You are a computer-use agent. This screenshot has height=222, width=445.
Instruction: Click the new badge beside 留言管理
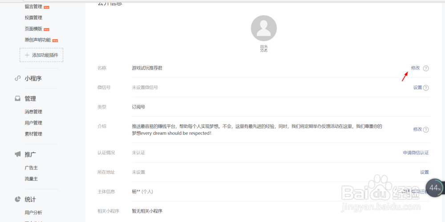[x=47, y=7]
